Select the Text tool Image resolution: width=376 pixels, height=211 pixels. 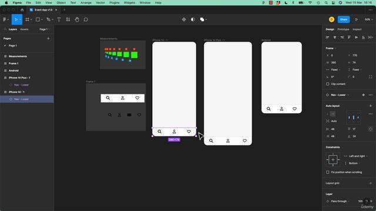tap(59, 19)
